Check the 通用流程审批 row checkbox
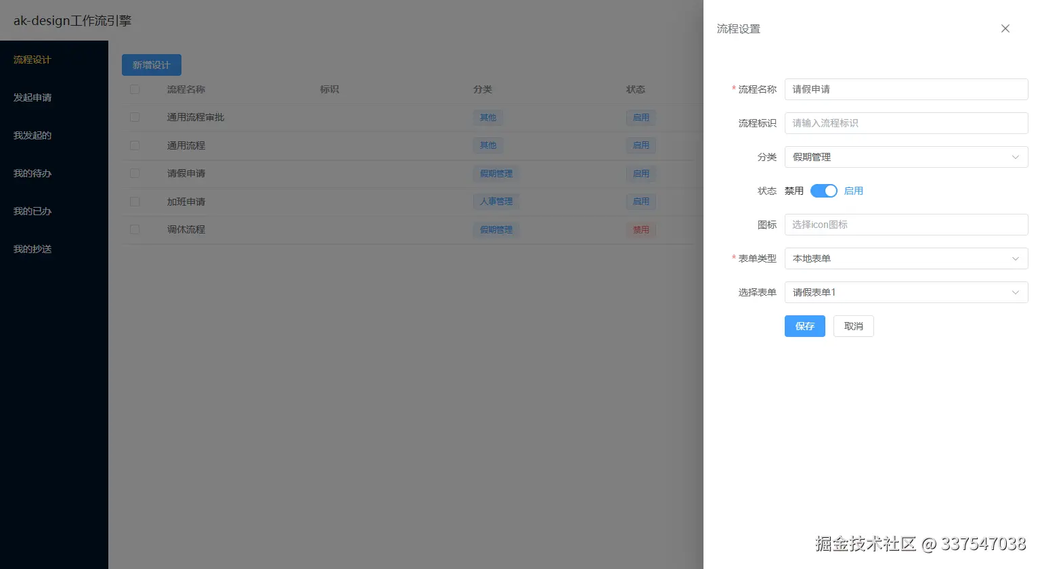Image resolution: width=1042 pixels, height=569 pixels. (134, 117)
